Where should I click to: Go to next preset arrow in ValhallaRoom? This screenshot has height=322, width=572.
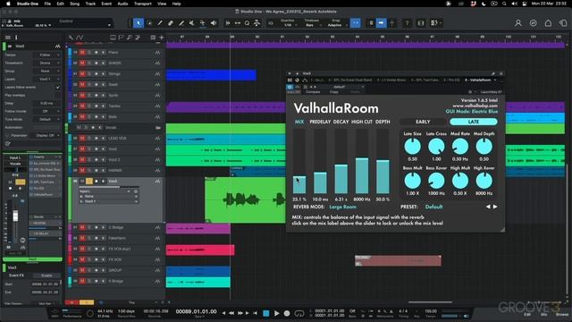point(495,207)
